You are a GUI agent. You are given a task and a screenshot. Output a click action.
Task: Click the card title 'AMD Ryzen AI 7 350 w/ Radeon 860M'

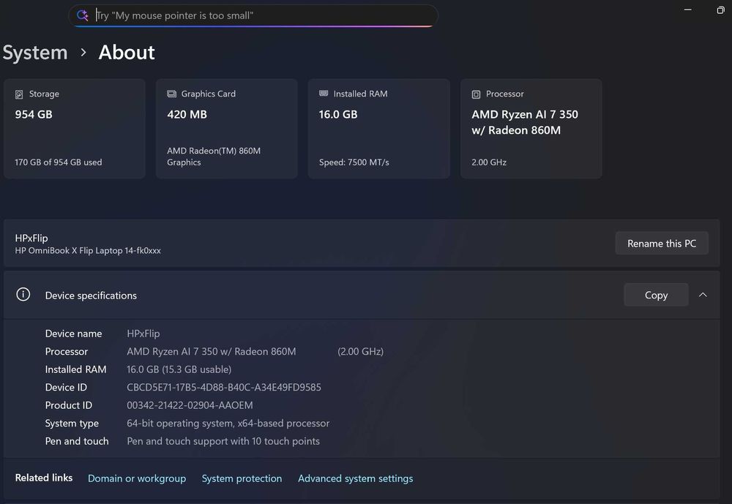coord(525,122)
